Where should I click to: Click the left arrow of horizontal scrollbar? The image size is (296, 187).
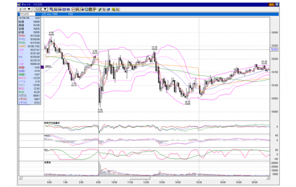click(20, 178)
